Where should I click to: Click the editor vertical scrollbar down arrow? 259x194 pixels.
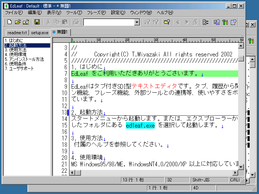pyautogui.click(x=241, y=167)
